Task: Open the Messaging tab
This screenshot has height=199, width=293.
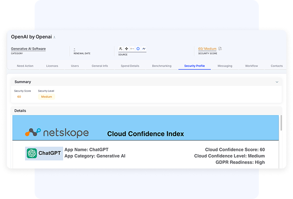Action: (x=225, y=66)
